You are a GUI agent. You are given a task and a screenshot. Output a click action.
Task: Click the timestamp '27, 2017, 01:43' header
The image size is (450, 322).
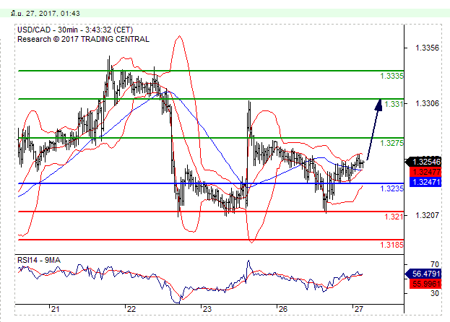[53, 14]
